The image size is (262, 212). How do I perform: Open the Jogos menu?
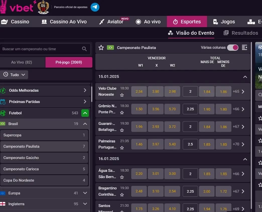click(x=224, y=22)
